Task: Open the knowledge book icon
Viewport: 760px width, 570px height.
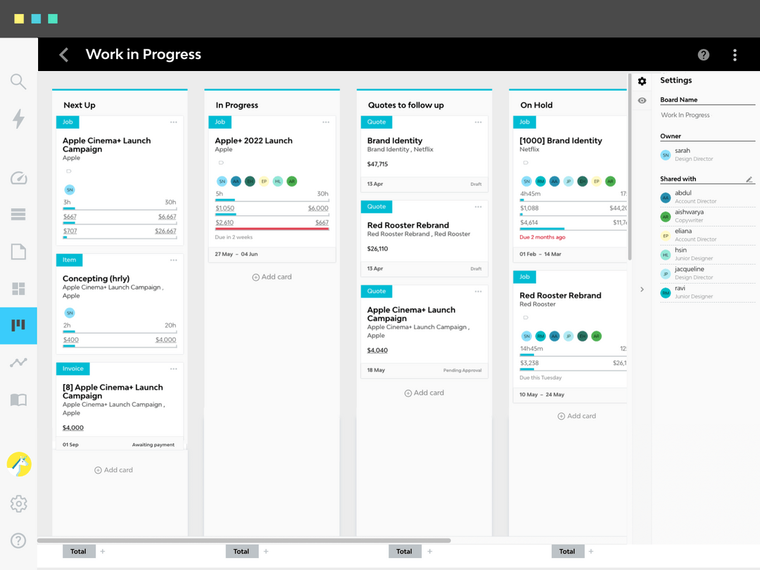Action: point(18,400)
